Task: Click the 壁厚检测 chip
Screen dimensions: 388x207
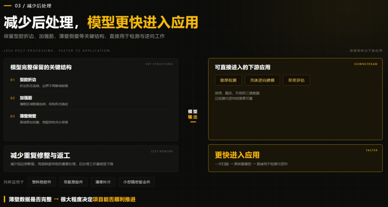Action: click(x=228, y=80)
